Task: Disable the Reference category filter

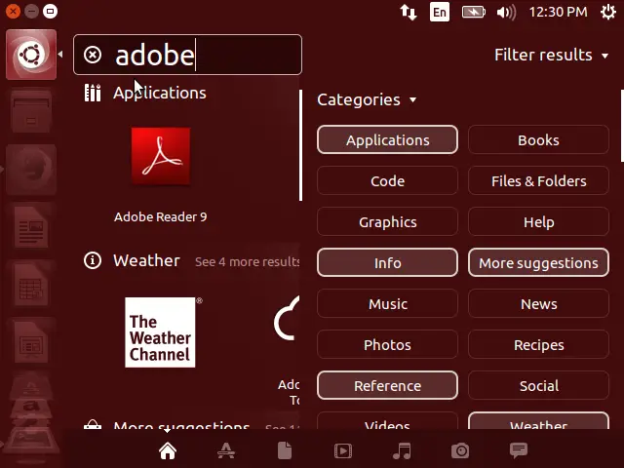Action: click(x=388, y=386)
